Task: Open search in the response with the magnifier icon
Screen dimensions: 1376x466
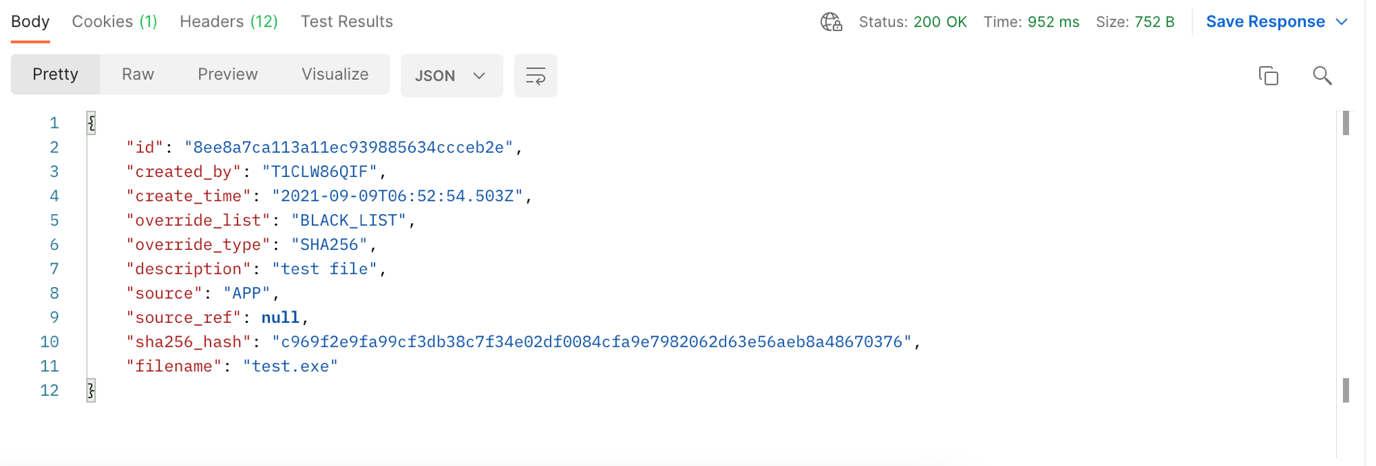Action: pyautogui.click(x=1322, y=76)
